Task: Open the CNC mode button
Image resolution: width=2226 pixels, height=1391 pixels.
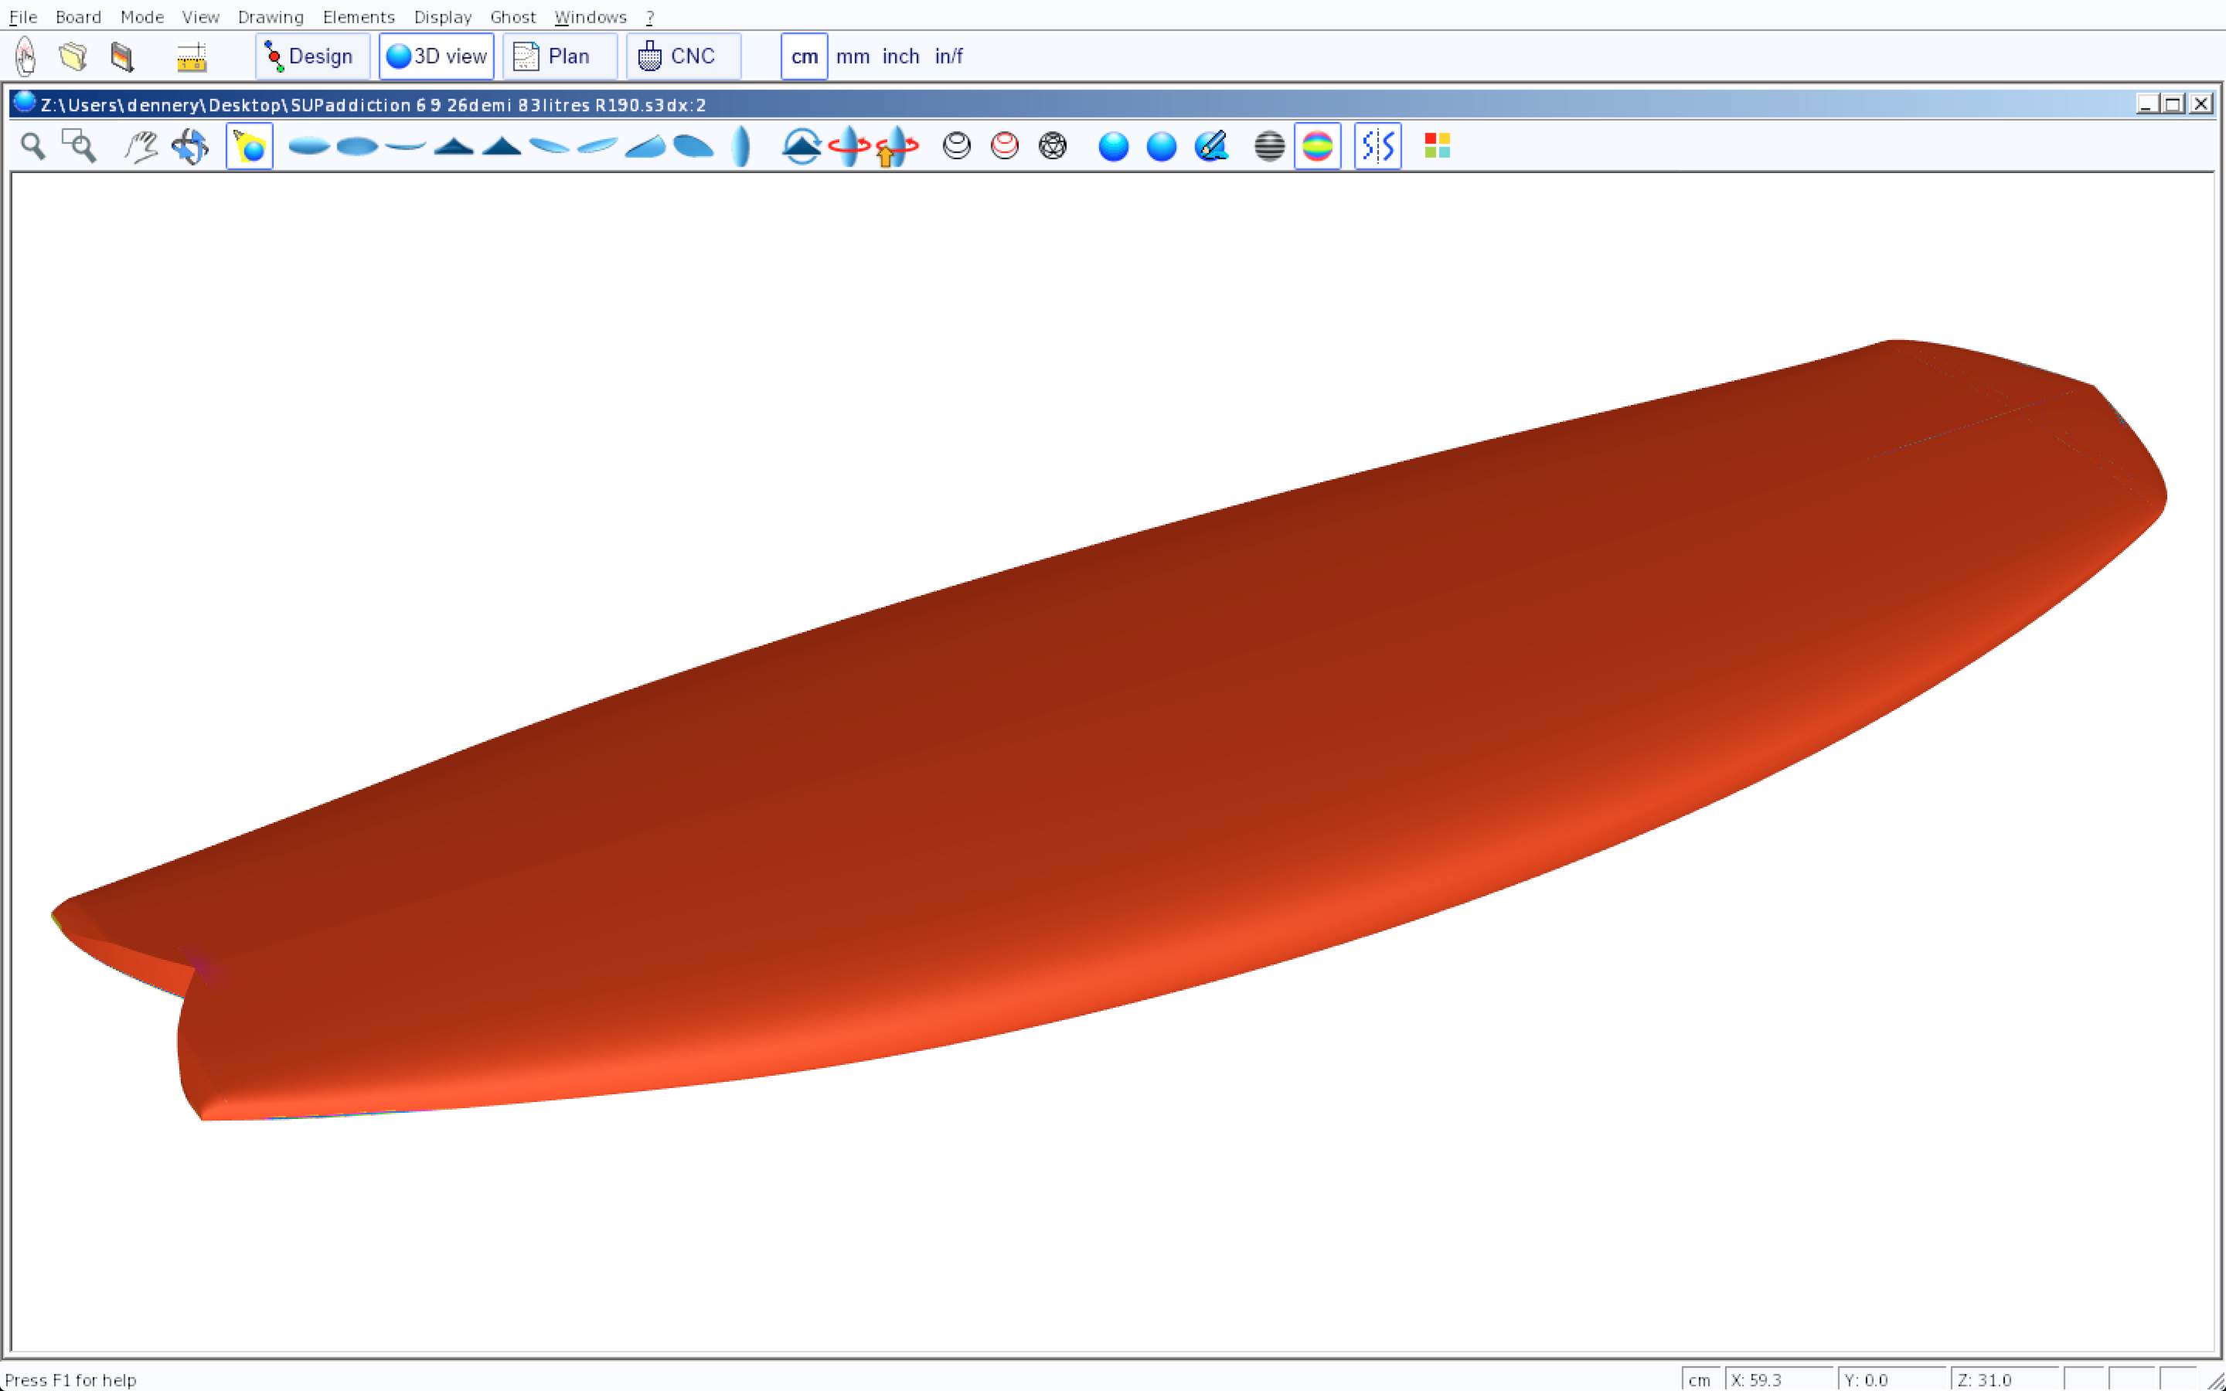Action: tap(682, 56)
